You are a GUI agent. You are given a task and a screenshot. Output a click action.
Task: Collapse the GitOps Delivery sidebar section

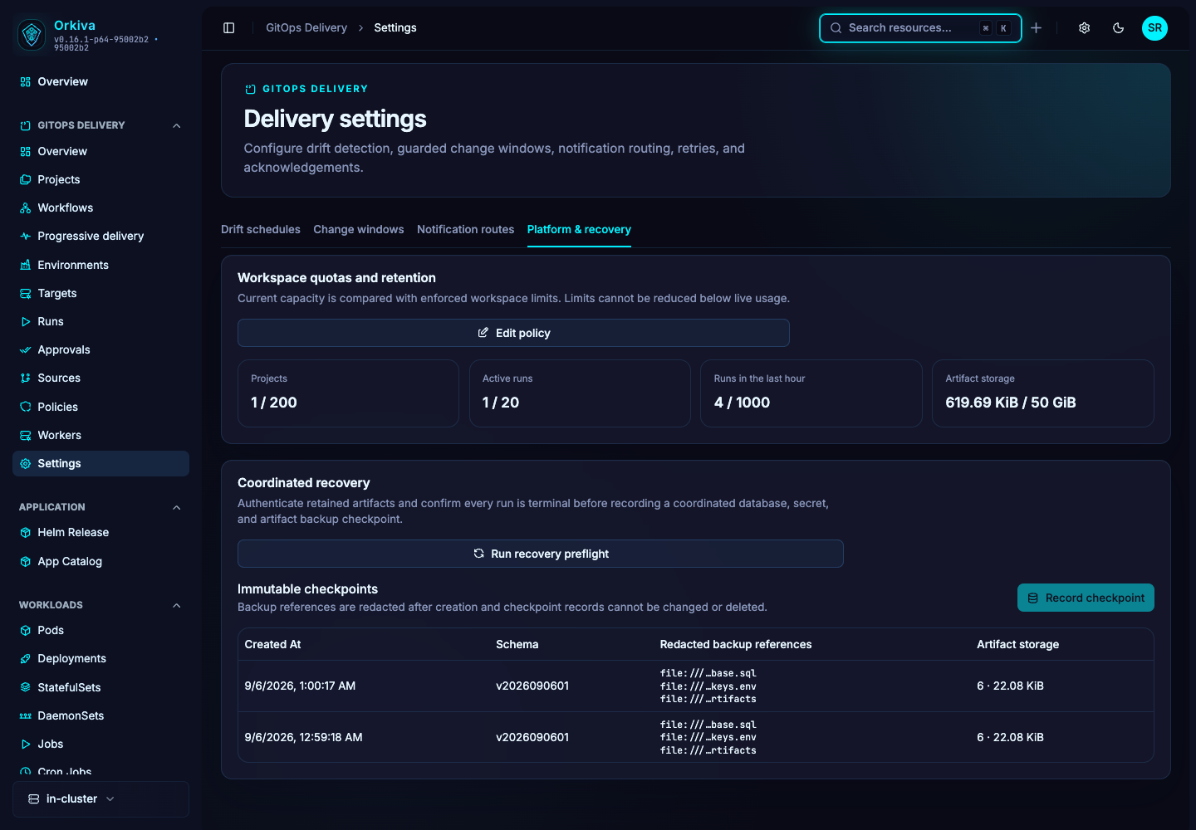[176, 125]
